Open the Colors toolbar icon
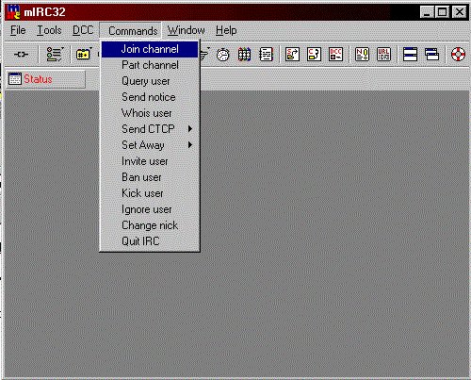This screenshot has height=380, width=471. click(x=244, y=55)
